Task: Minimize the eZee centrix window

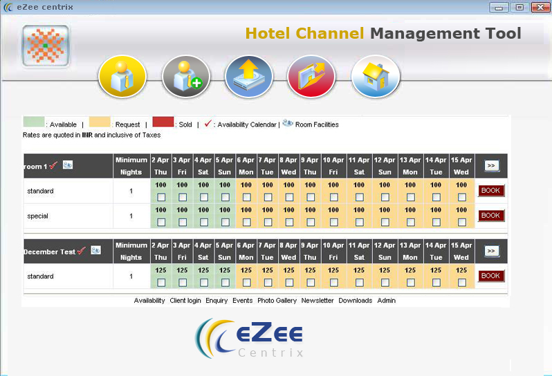Action: click(499, 7)
